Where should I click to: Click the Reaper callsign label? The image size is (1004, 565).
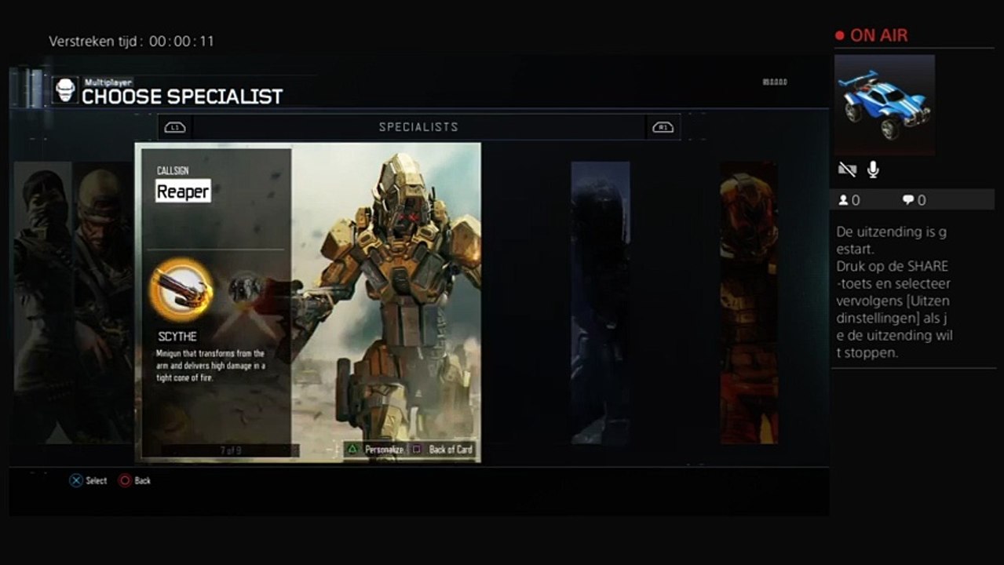click(x=183, y=191)
